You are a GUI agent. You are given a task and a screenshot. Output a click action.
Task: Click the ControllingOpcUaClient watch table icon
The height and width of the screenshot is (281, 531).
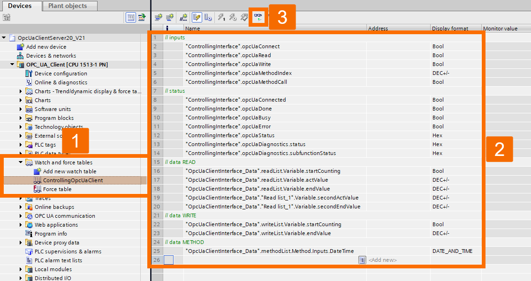click(x=38, y=180)
